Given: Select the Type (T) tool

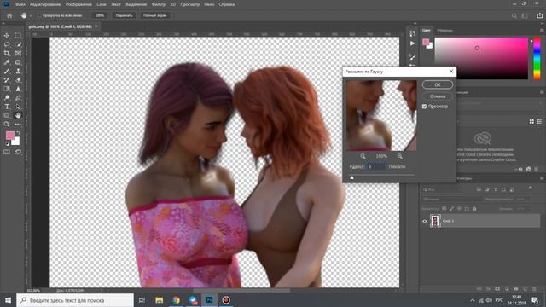Looking at the screenshot, I should [x=7, y=107].
